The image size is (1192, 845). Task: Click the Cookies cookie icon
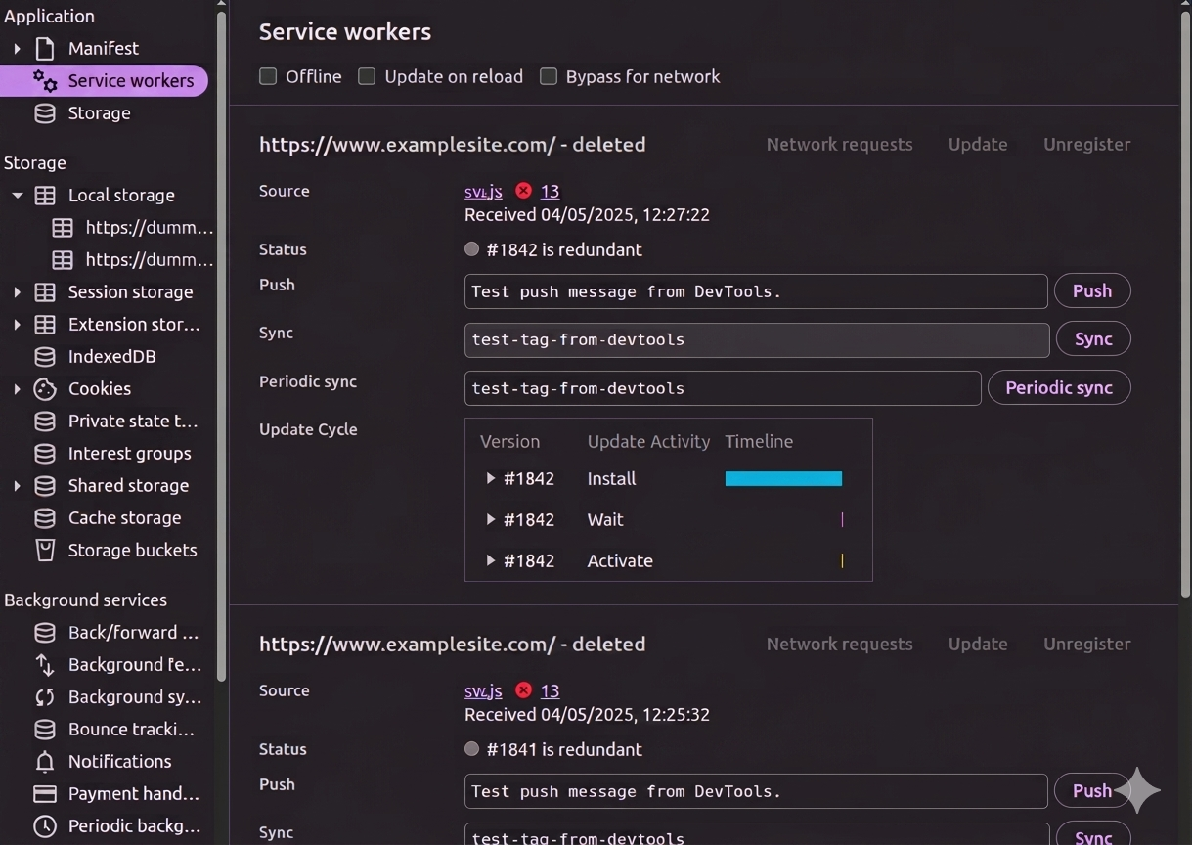(x=45, y=388)
